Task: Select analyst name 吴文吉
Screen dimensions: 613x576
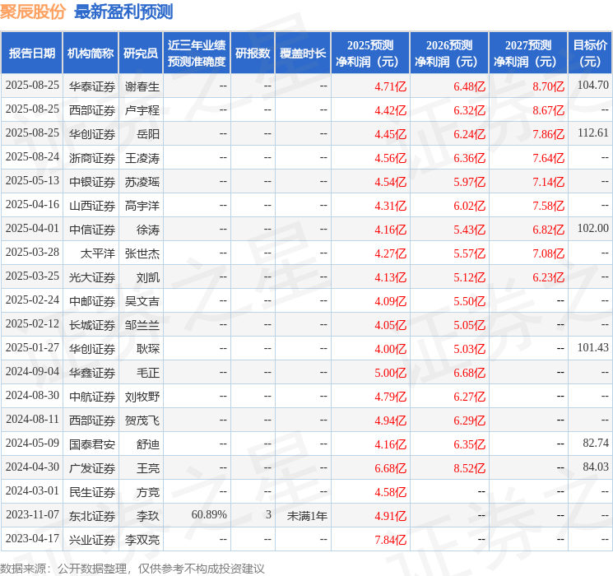Action: click(142, 301)
